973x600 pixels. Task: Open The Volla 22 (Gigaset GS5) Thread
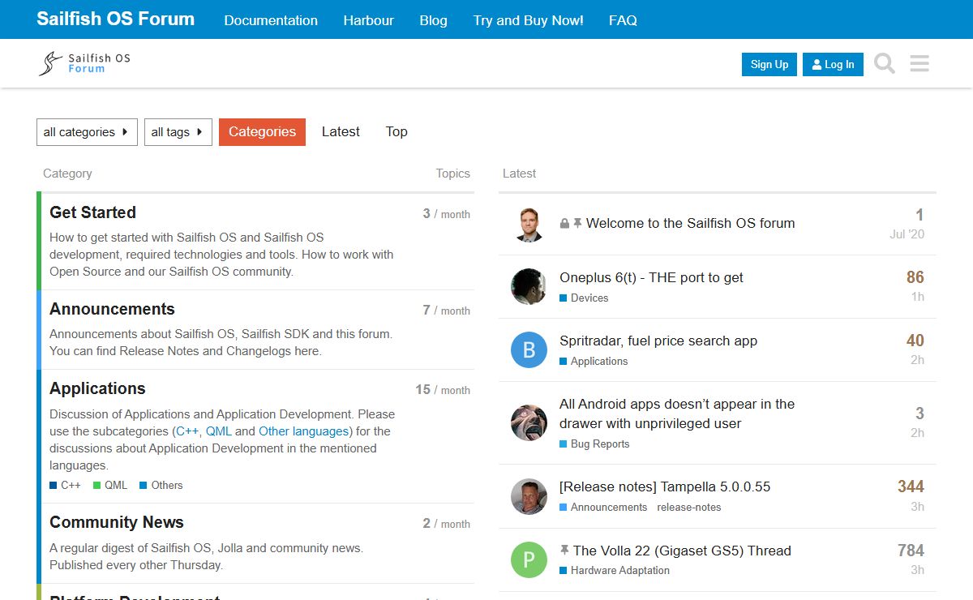tap(682, 551)
